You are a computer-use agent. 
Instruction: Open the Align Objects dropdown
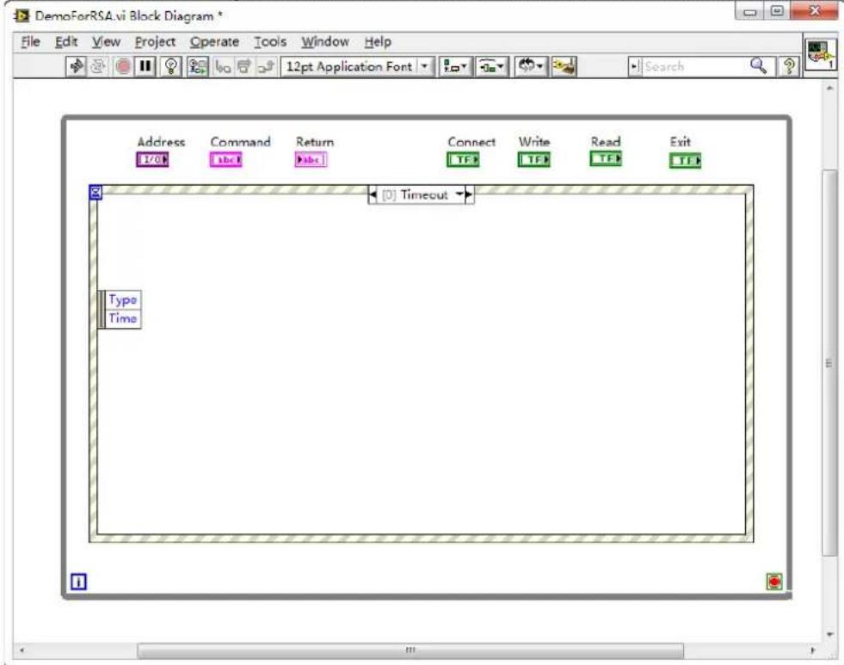pos(455,67)
